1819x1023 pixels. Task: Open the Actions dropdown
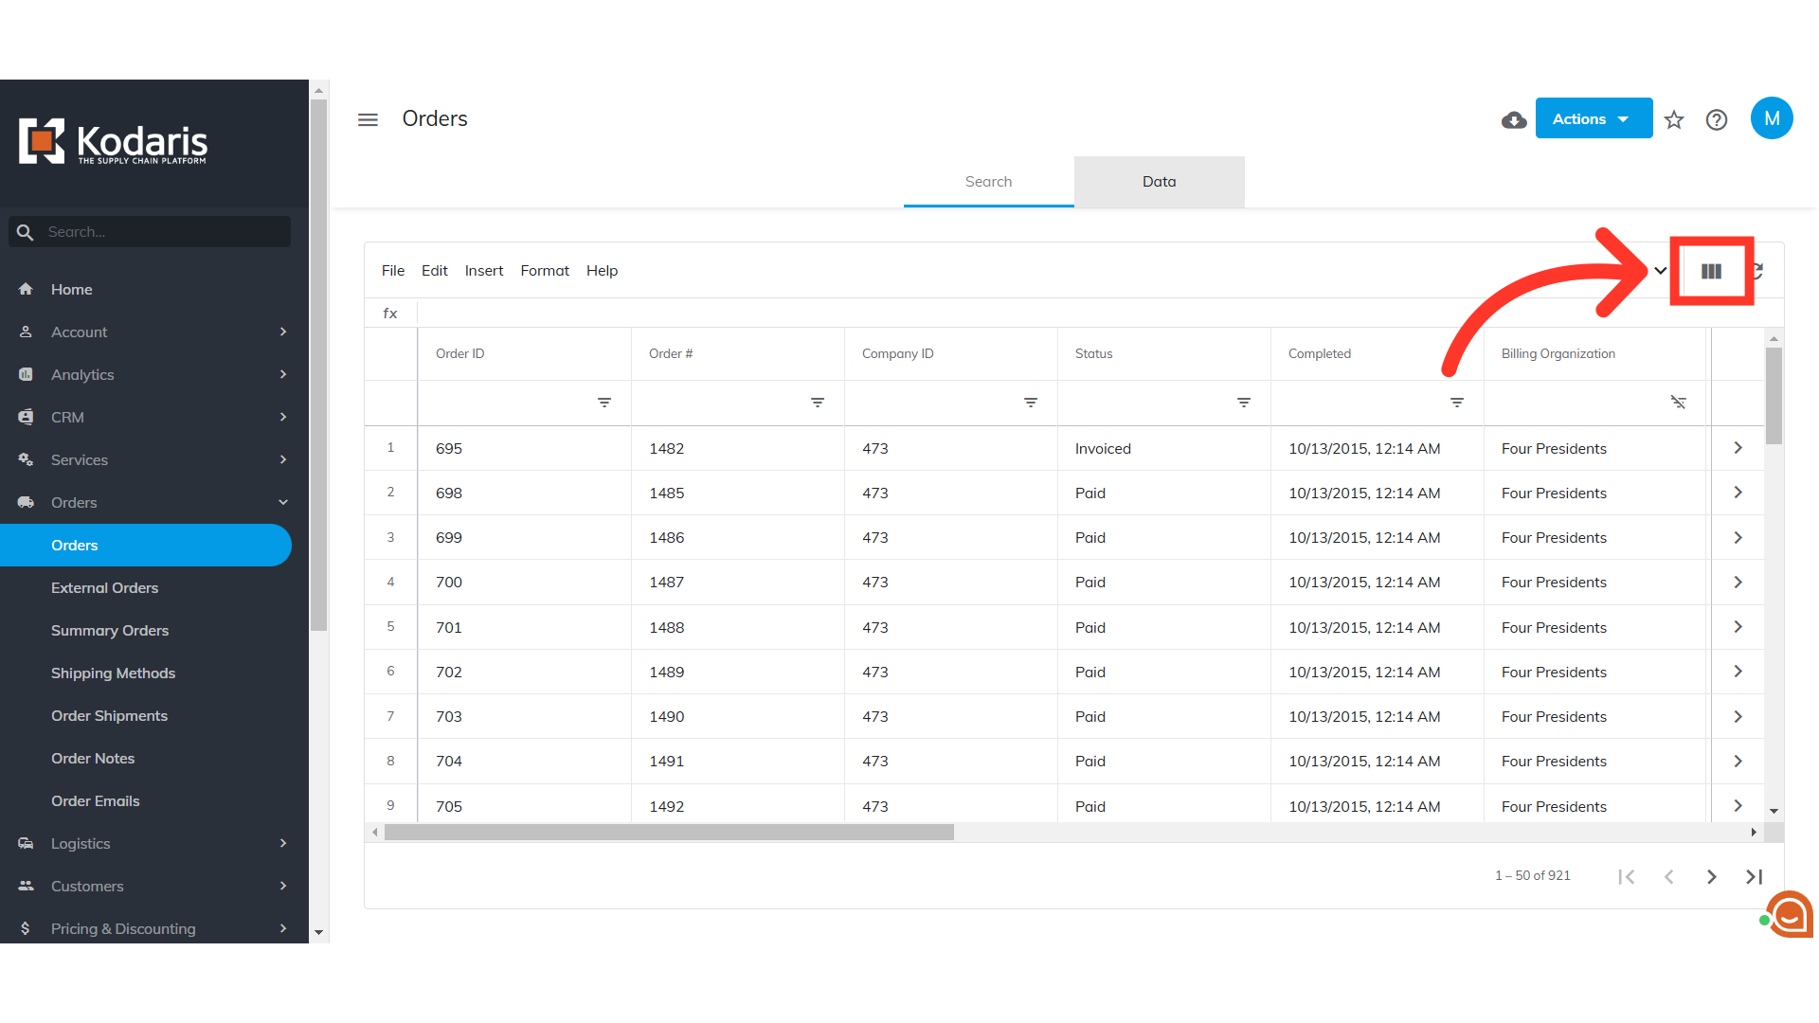point(1594,119)
